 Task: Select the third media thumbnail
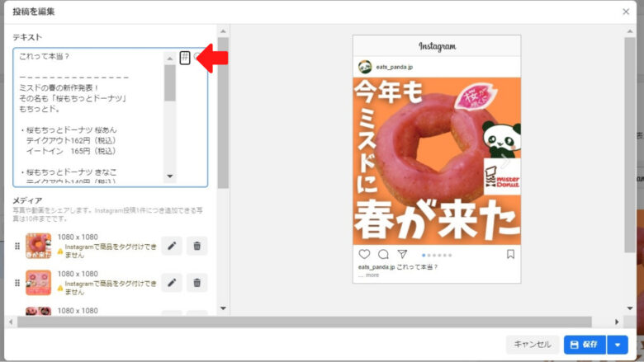point(38,311)
